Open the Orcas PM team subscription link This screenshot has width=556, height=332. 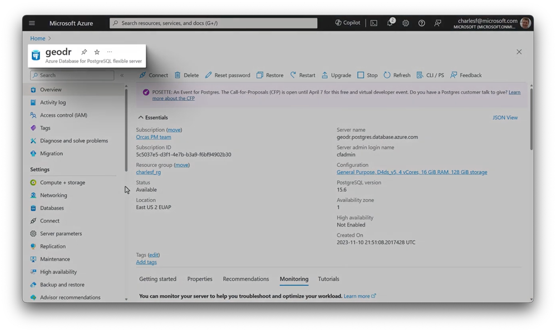(x=154, y=137)
